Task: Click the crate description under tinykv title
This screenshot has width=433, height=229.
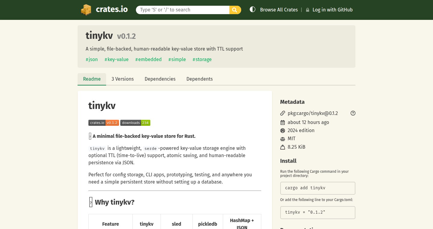Action: point(164,49)
